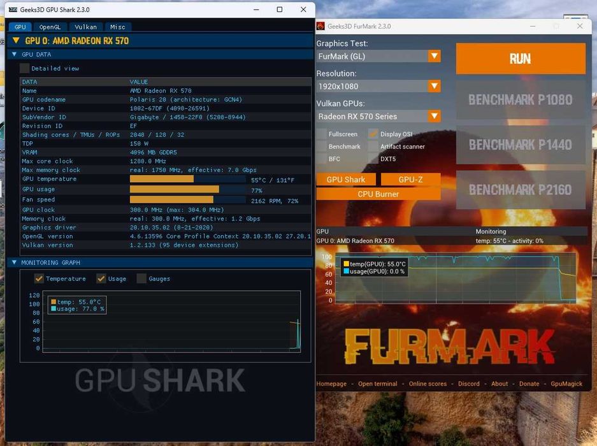Click the yellow temp(GPU0) legend swatch
The width and height of the screenshot is (597, 446).
[347, 264]
